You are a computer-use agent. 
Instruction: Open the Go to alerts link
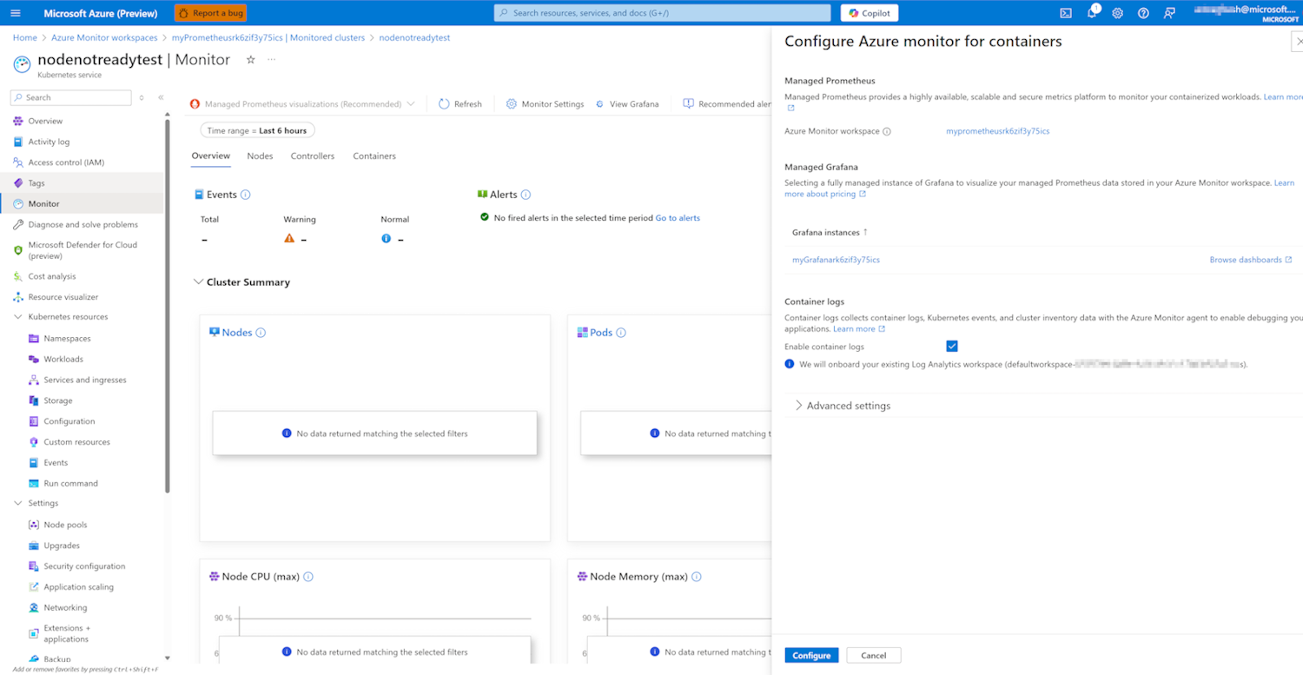tap(678, 218)
